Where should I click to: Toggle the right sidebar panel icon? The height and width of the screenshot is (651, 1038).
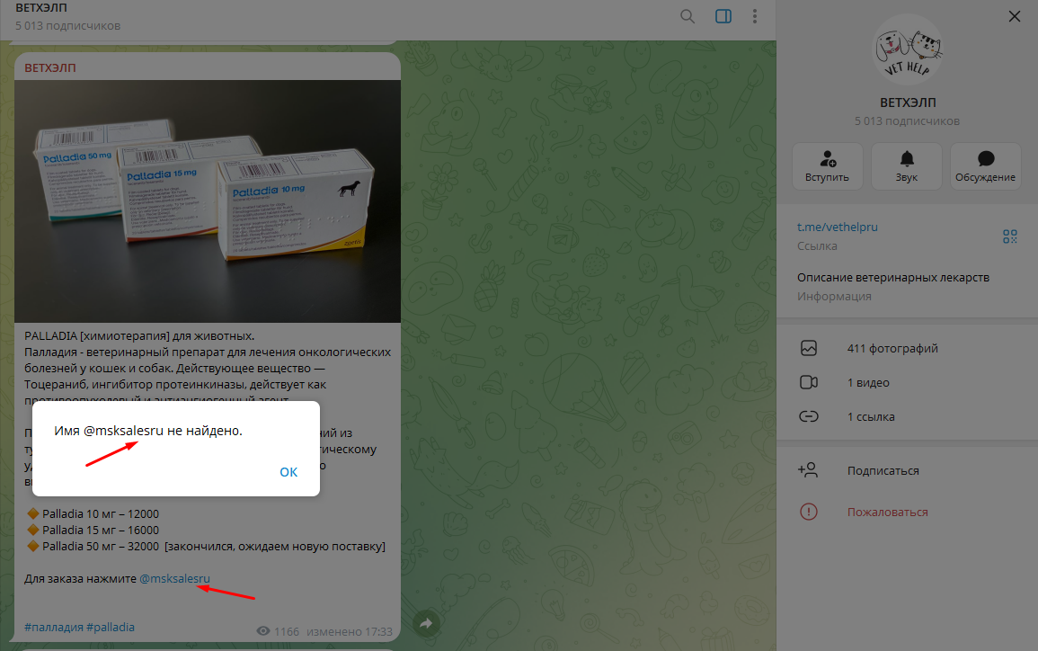[723, 16]
